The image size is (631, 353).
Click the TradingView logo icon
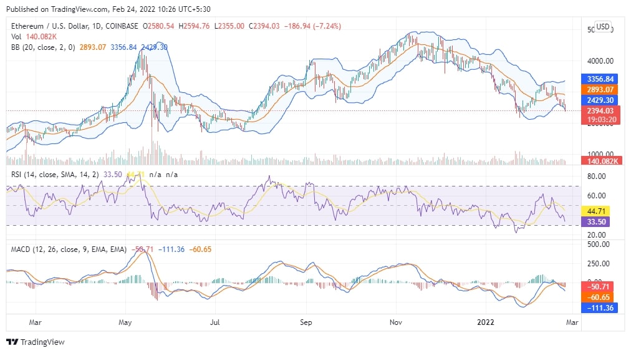(12, 342)
